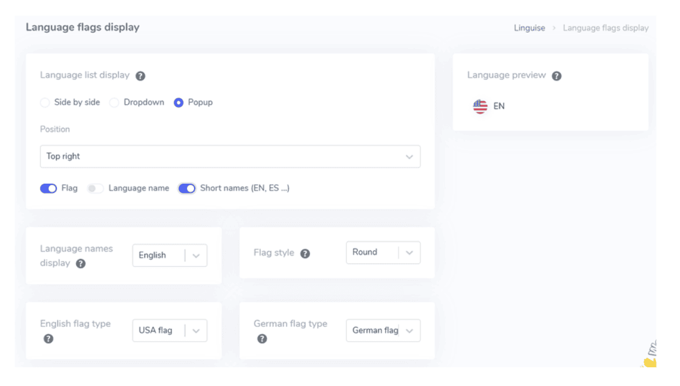Expand the German flag type dropdown
This screenshot has height=386, width=680.
click(x=383, y=330)
